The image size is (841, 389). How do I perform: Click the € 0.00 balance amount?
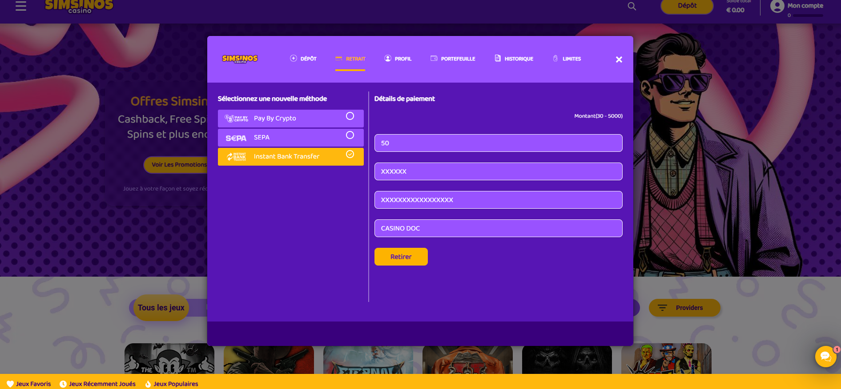(735, 10)
